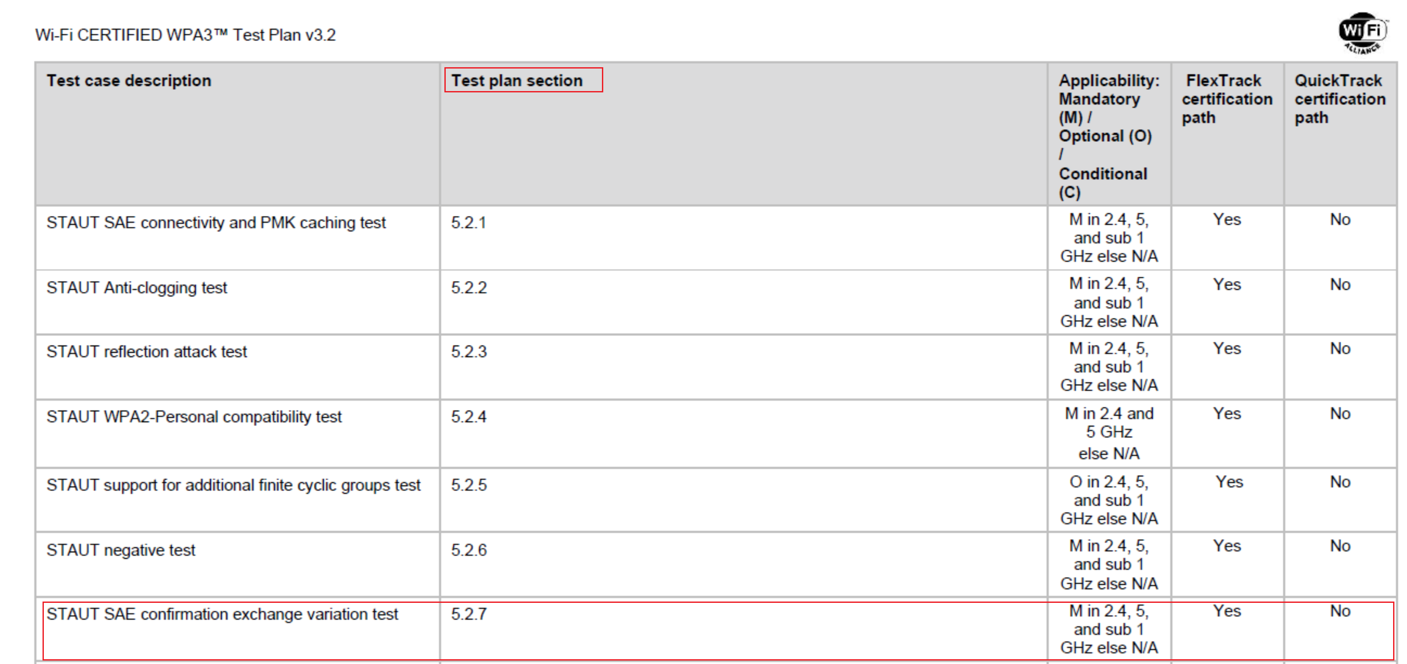Click the Test case description header
1407x664 pixels.
[x=129, y=80]
